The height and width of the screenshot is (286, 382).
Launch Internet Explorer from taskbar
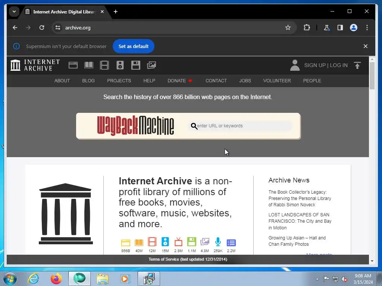tap(33, 279)
